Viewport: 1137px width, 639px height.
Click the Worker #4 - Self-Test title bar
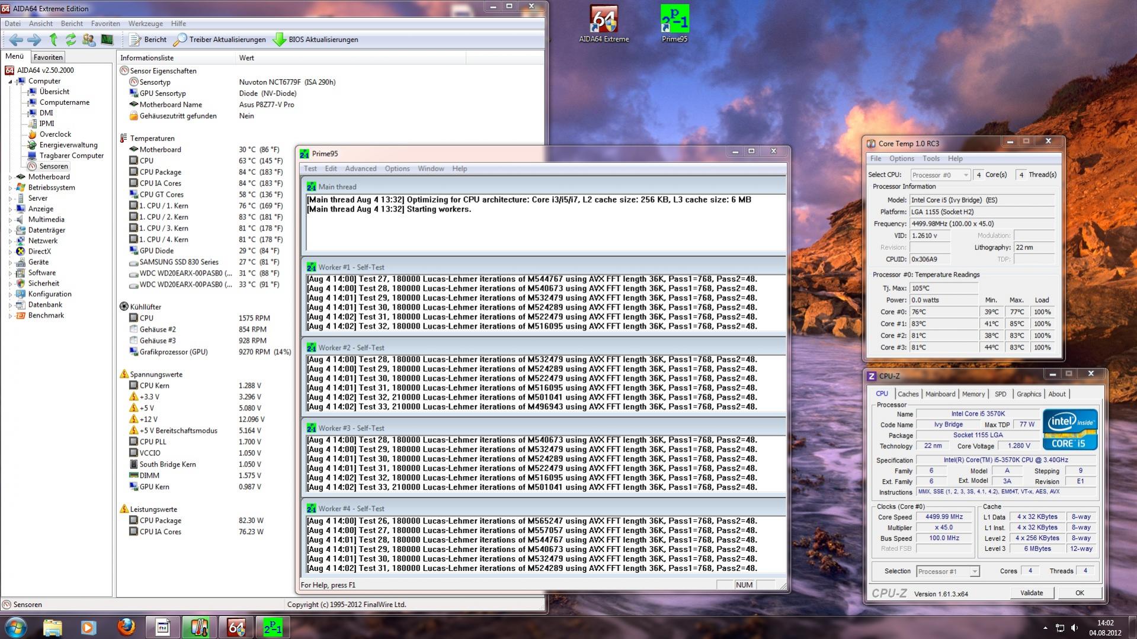[x=544, y=509]
